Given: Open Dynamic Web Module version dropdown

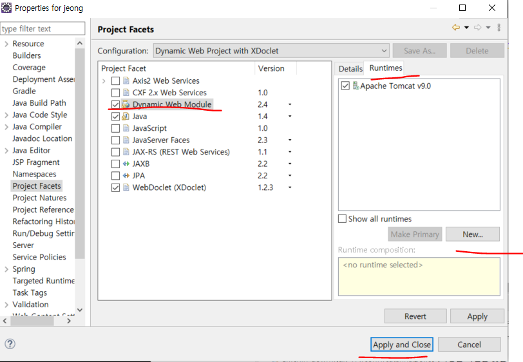Looking at the screenshot, I should [290, 104].
